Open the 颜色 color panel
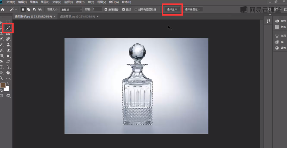 coord(280,21)
